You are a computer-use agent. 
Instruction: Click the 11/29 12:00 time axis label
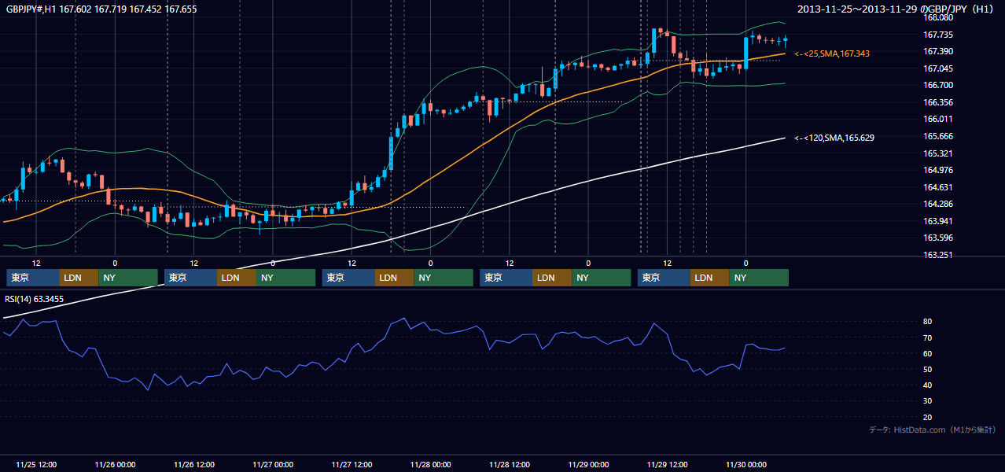pos(667,464)
